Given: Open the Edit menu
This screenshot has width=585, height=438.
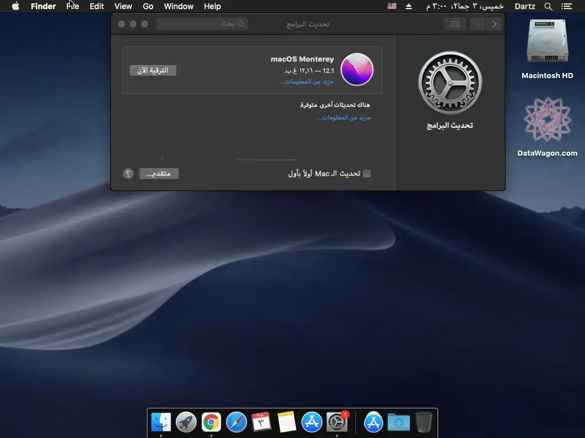Looking at the screenshot, I should [97, 6].
